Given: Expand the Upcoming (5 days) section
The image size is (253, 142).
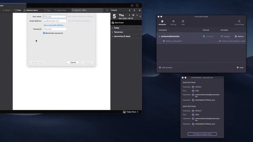Looking at the screenshot, I should [112, 36].
